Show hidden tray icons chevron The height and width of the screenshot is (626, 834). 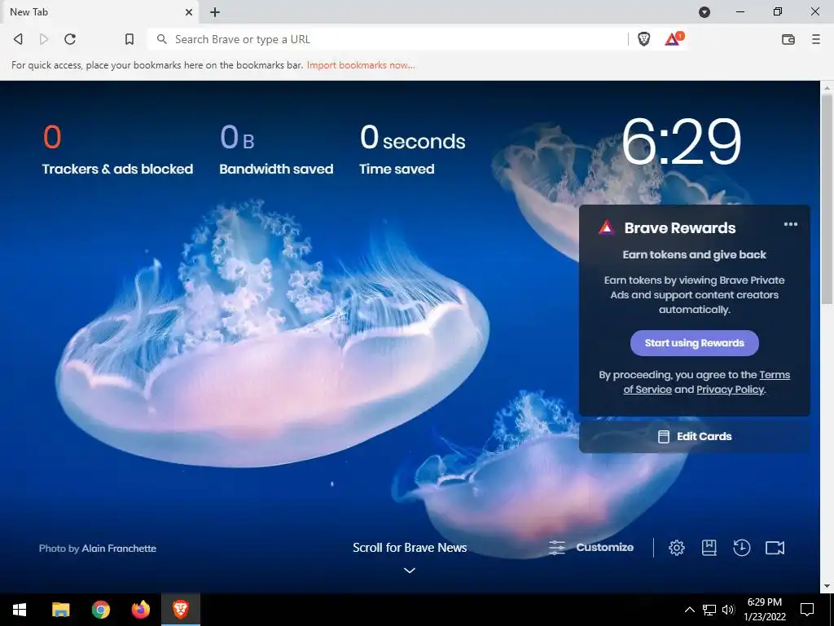coord(689,610)
